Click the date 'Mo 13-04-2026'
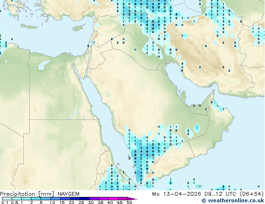 click(x=176, y=194)
